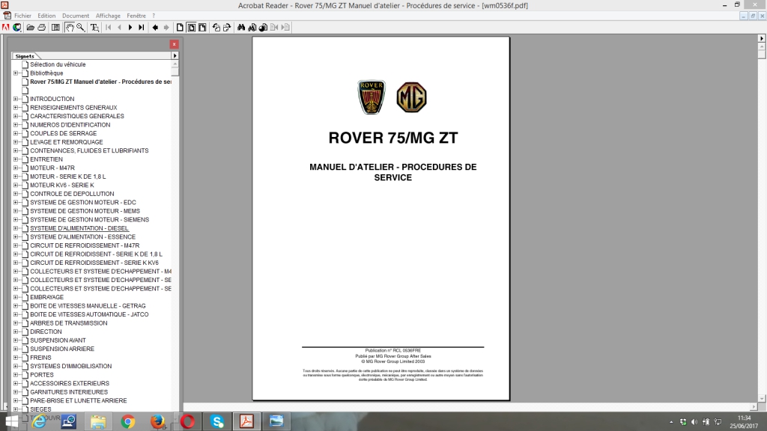This screenshot has width=767, height=431.
Task: Rotate view clockwise icon
Action: (227, 28)
